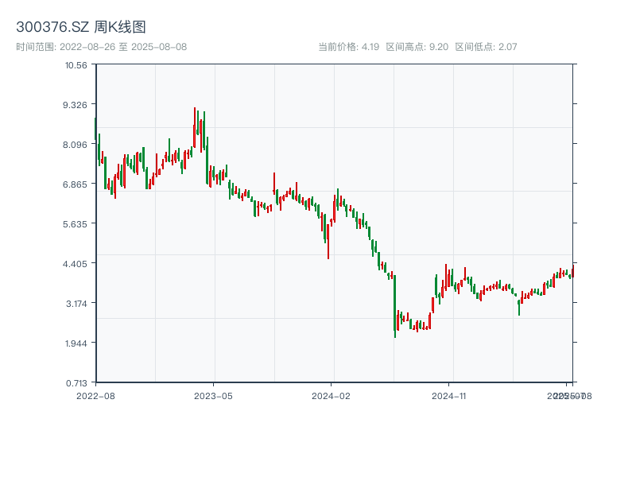
Task: Click the 3.174 y-axis price label
Action: [x=76, y=304]
